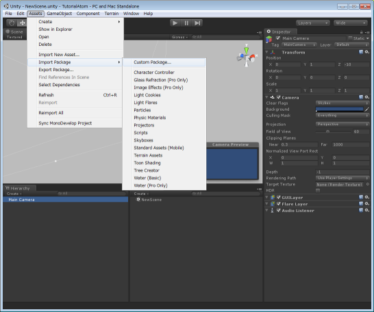
Task: Select the Move tool in toolbar
Action: tap(22, 23)
